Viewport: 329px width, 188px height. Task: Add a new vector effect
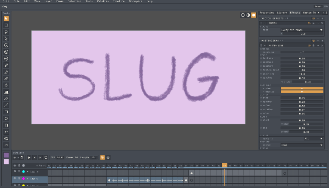pos(323,18)
